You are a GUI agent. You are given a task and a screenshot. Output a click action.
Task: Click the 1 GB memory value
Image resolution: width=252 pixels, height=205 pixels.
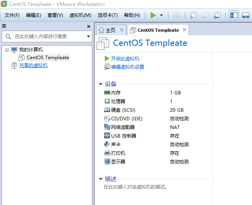(175, 93)
